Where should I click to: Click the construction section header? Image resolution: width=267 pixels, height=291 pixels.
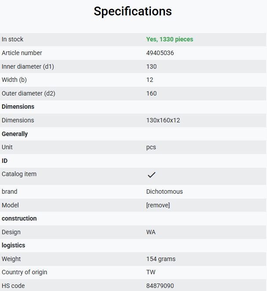[19, 219]
